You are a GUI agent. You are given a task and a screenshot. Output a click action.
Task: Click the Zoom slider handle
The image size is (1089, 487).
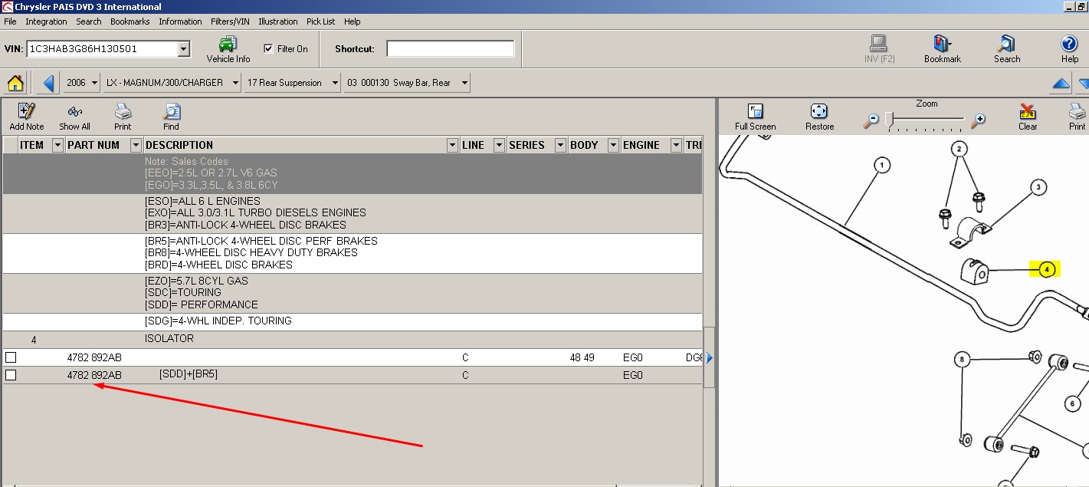point(890,120)
